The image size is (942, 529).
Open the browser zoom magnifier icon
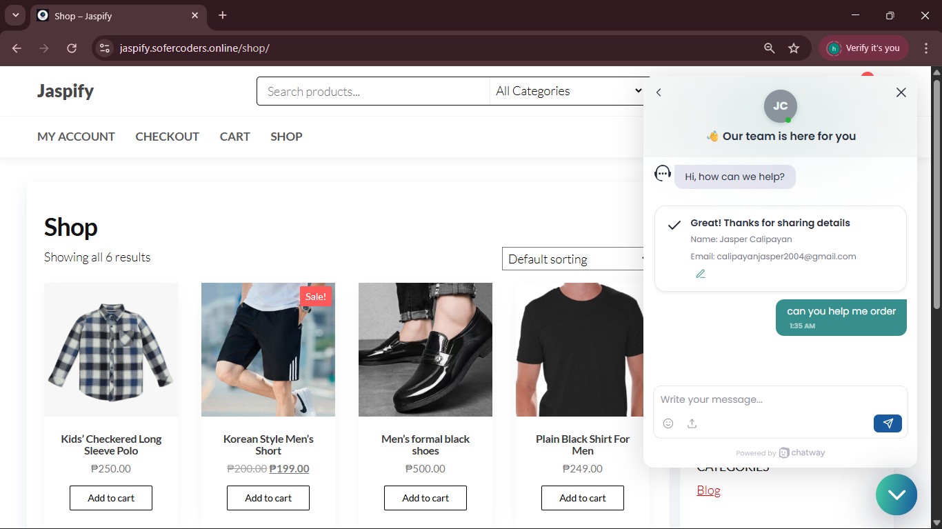pos(770,48)
